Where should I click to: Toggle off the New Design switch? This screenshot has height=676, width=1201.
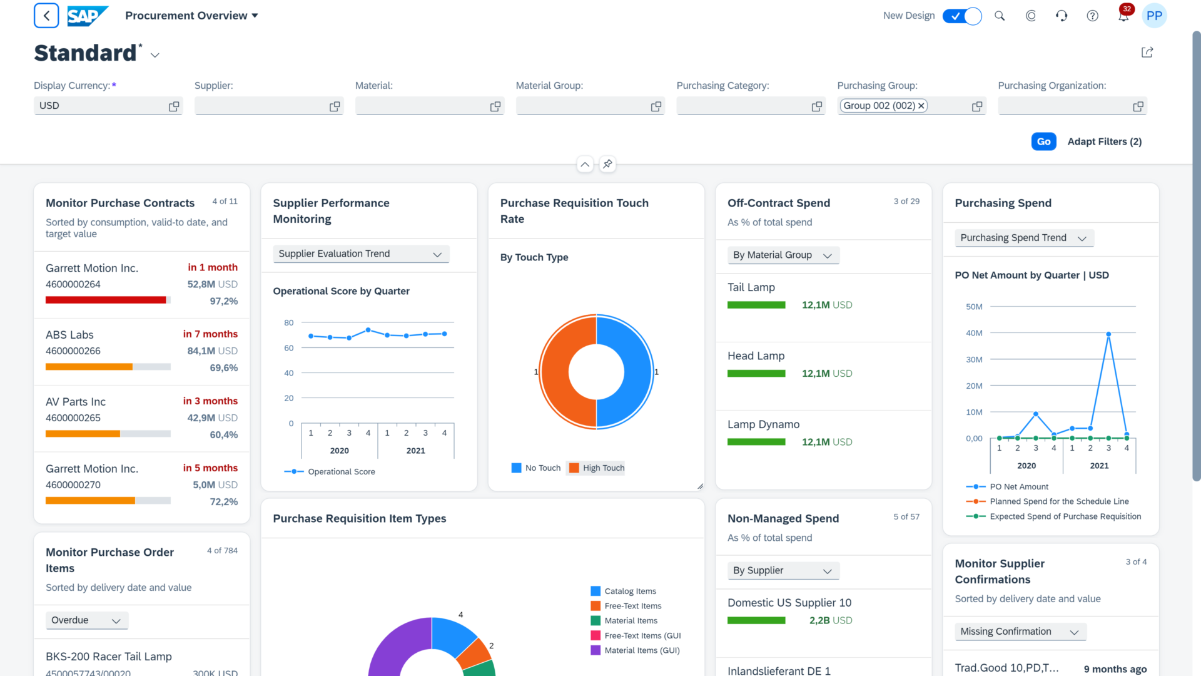(961, 16)
